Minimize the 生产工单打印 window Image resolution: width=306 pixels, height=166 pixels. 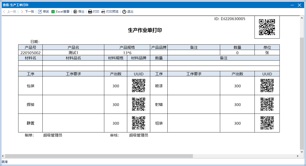[x=292, y=5]
